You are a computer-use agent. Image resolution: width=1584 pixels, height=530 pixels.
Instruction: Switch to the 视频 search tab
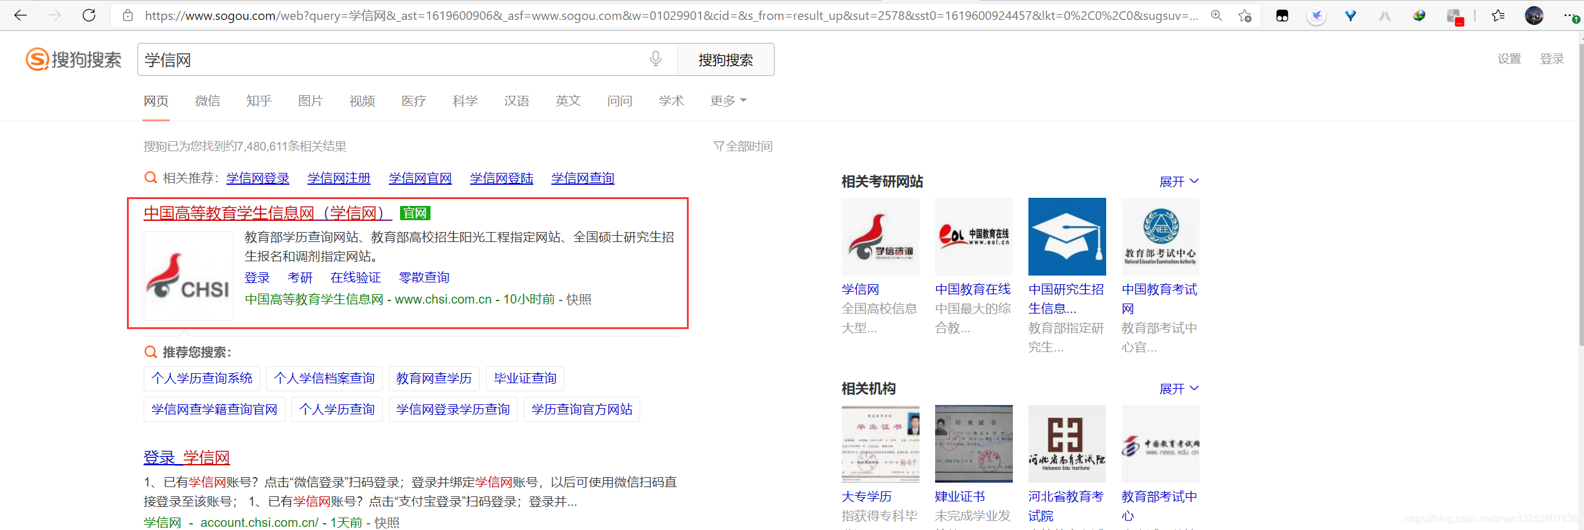click(x=362, y=101)
